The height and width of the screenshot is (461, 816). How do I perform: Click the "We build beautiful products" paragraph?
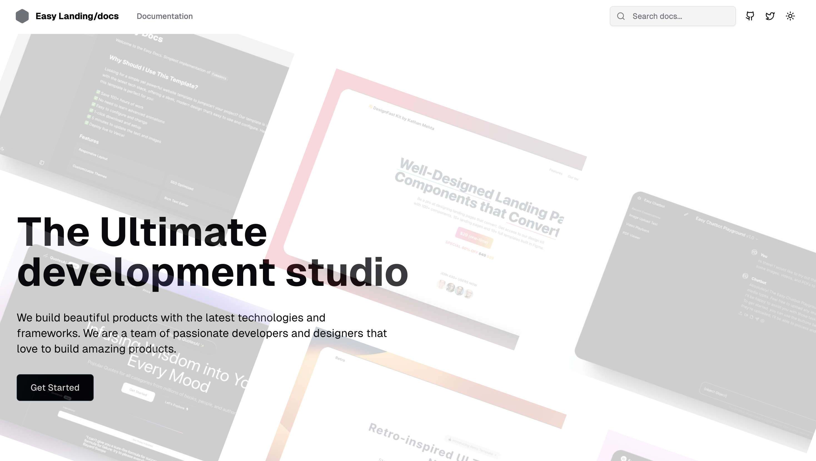tap(202, 333)
